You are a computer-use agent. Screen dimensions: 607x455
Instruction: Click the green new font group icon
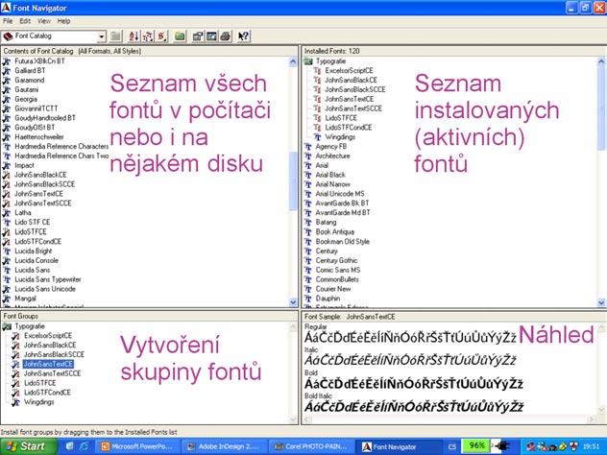pos(180,36)
